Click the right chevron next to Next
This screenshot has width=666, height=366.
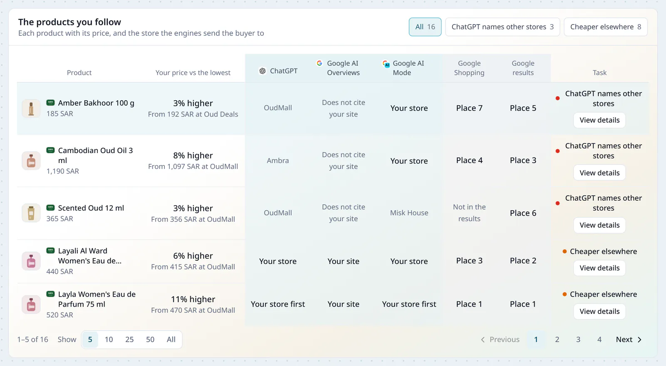coord(639,340)
